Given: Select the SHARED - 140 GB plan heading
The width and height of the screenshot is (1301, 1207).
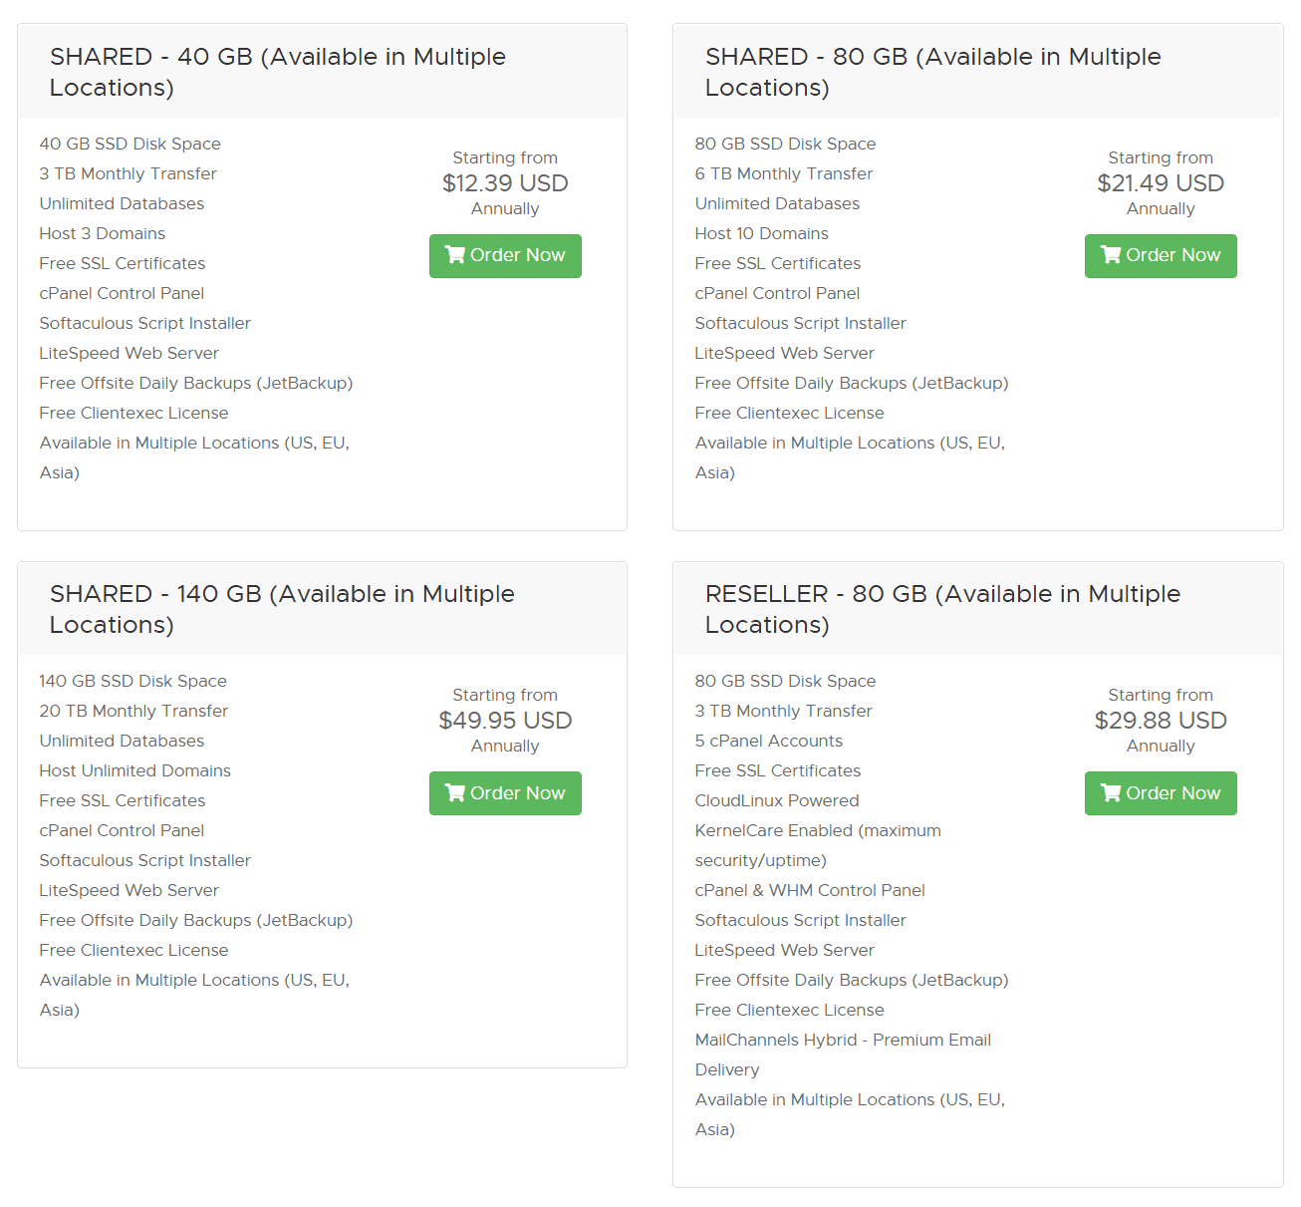Looking at the screenshot, I should tap(282, 609).
